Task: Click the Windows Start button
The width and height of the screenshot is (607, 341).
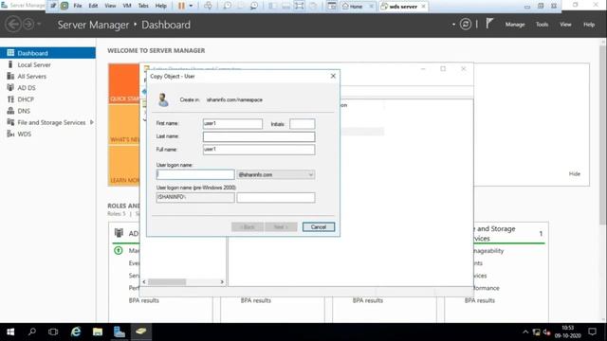Action: tap(10, 332)
